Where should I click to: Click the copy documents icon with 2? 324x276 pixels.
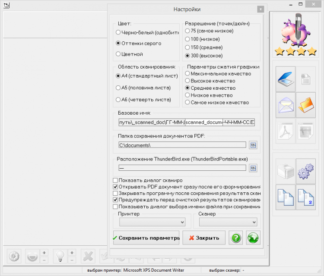tap(305, 197)
